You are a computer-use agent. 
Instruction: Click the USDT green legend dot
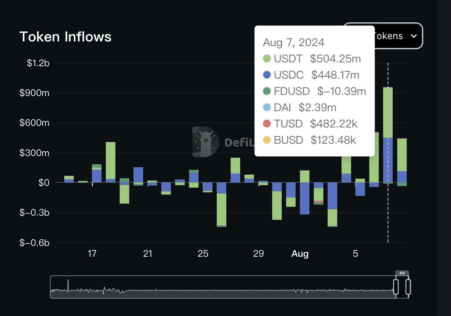coord(267,59)
